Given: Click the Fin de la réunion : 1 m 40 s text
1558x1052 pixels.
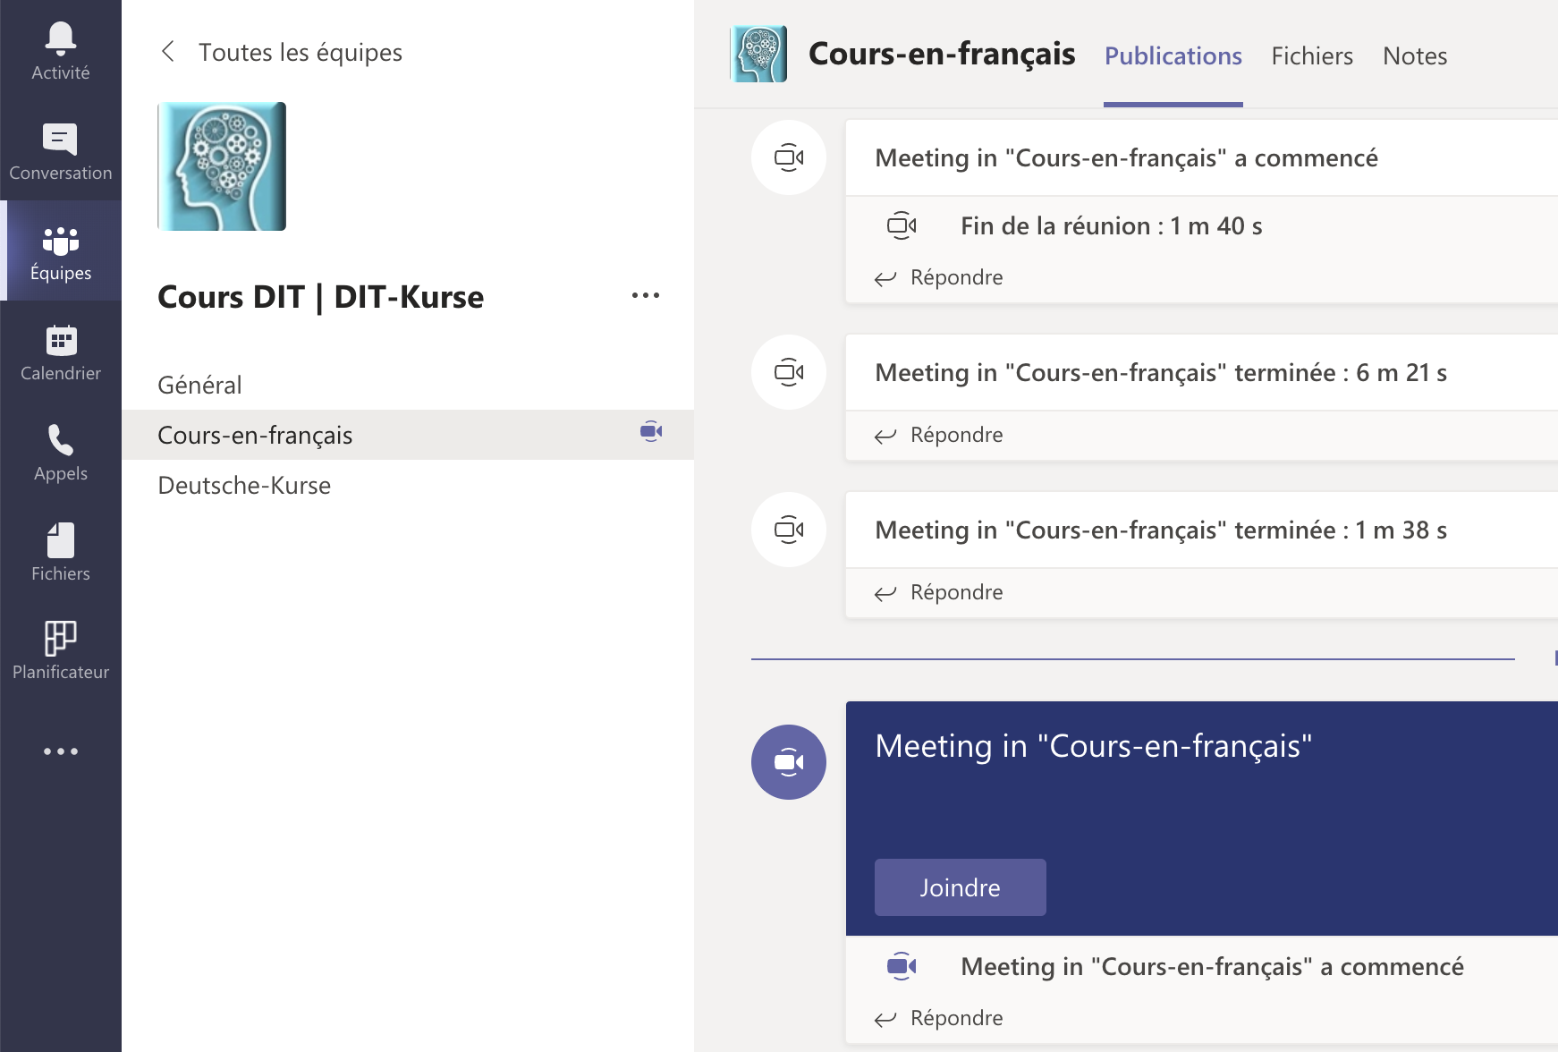Looking at the screenshot, I should [x=1111, y=225].
